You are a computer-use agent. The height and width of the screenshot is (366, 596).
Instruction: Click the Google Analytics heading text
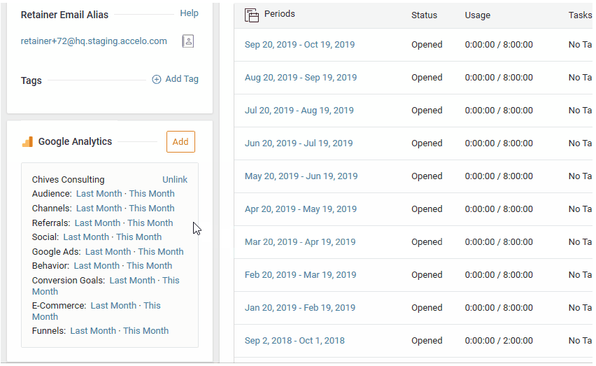76,142
